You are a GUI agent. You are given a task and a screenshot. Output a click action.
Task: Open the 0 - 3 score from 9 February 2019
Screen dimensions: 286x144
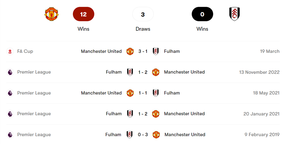click(x=143, y=135)
